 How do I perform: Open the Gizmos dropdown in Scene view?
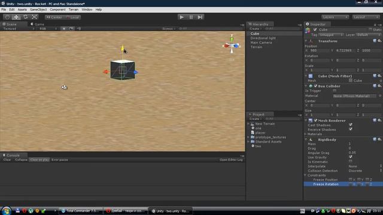169,29
